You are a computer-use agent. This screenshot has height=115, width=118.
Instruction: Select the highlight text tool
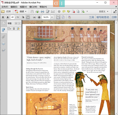[x=69, y=11]
